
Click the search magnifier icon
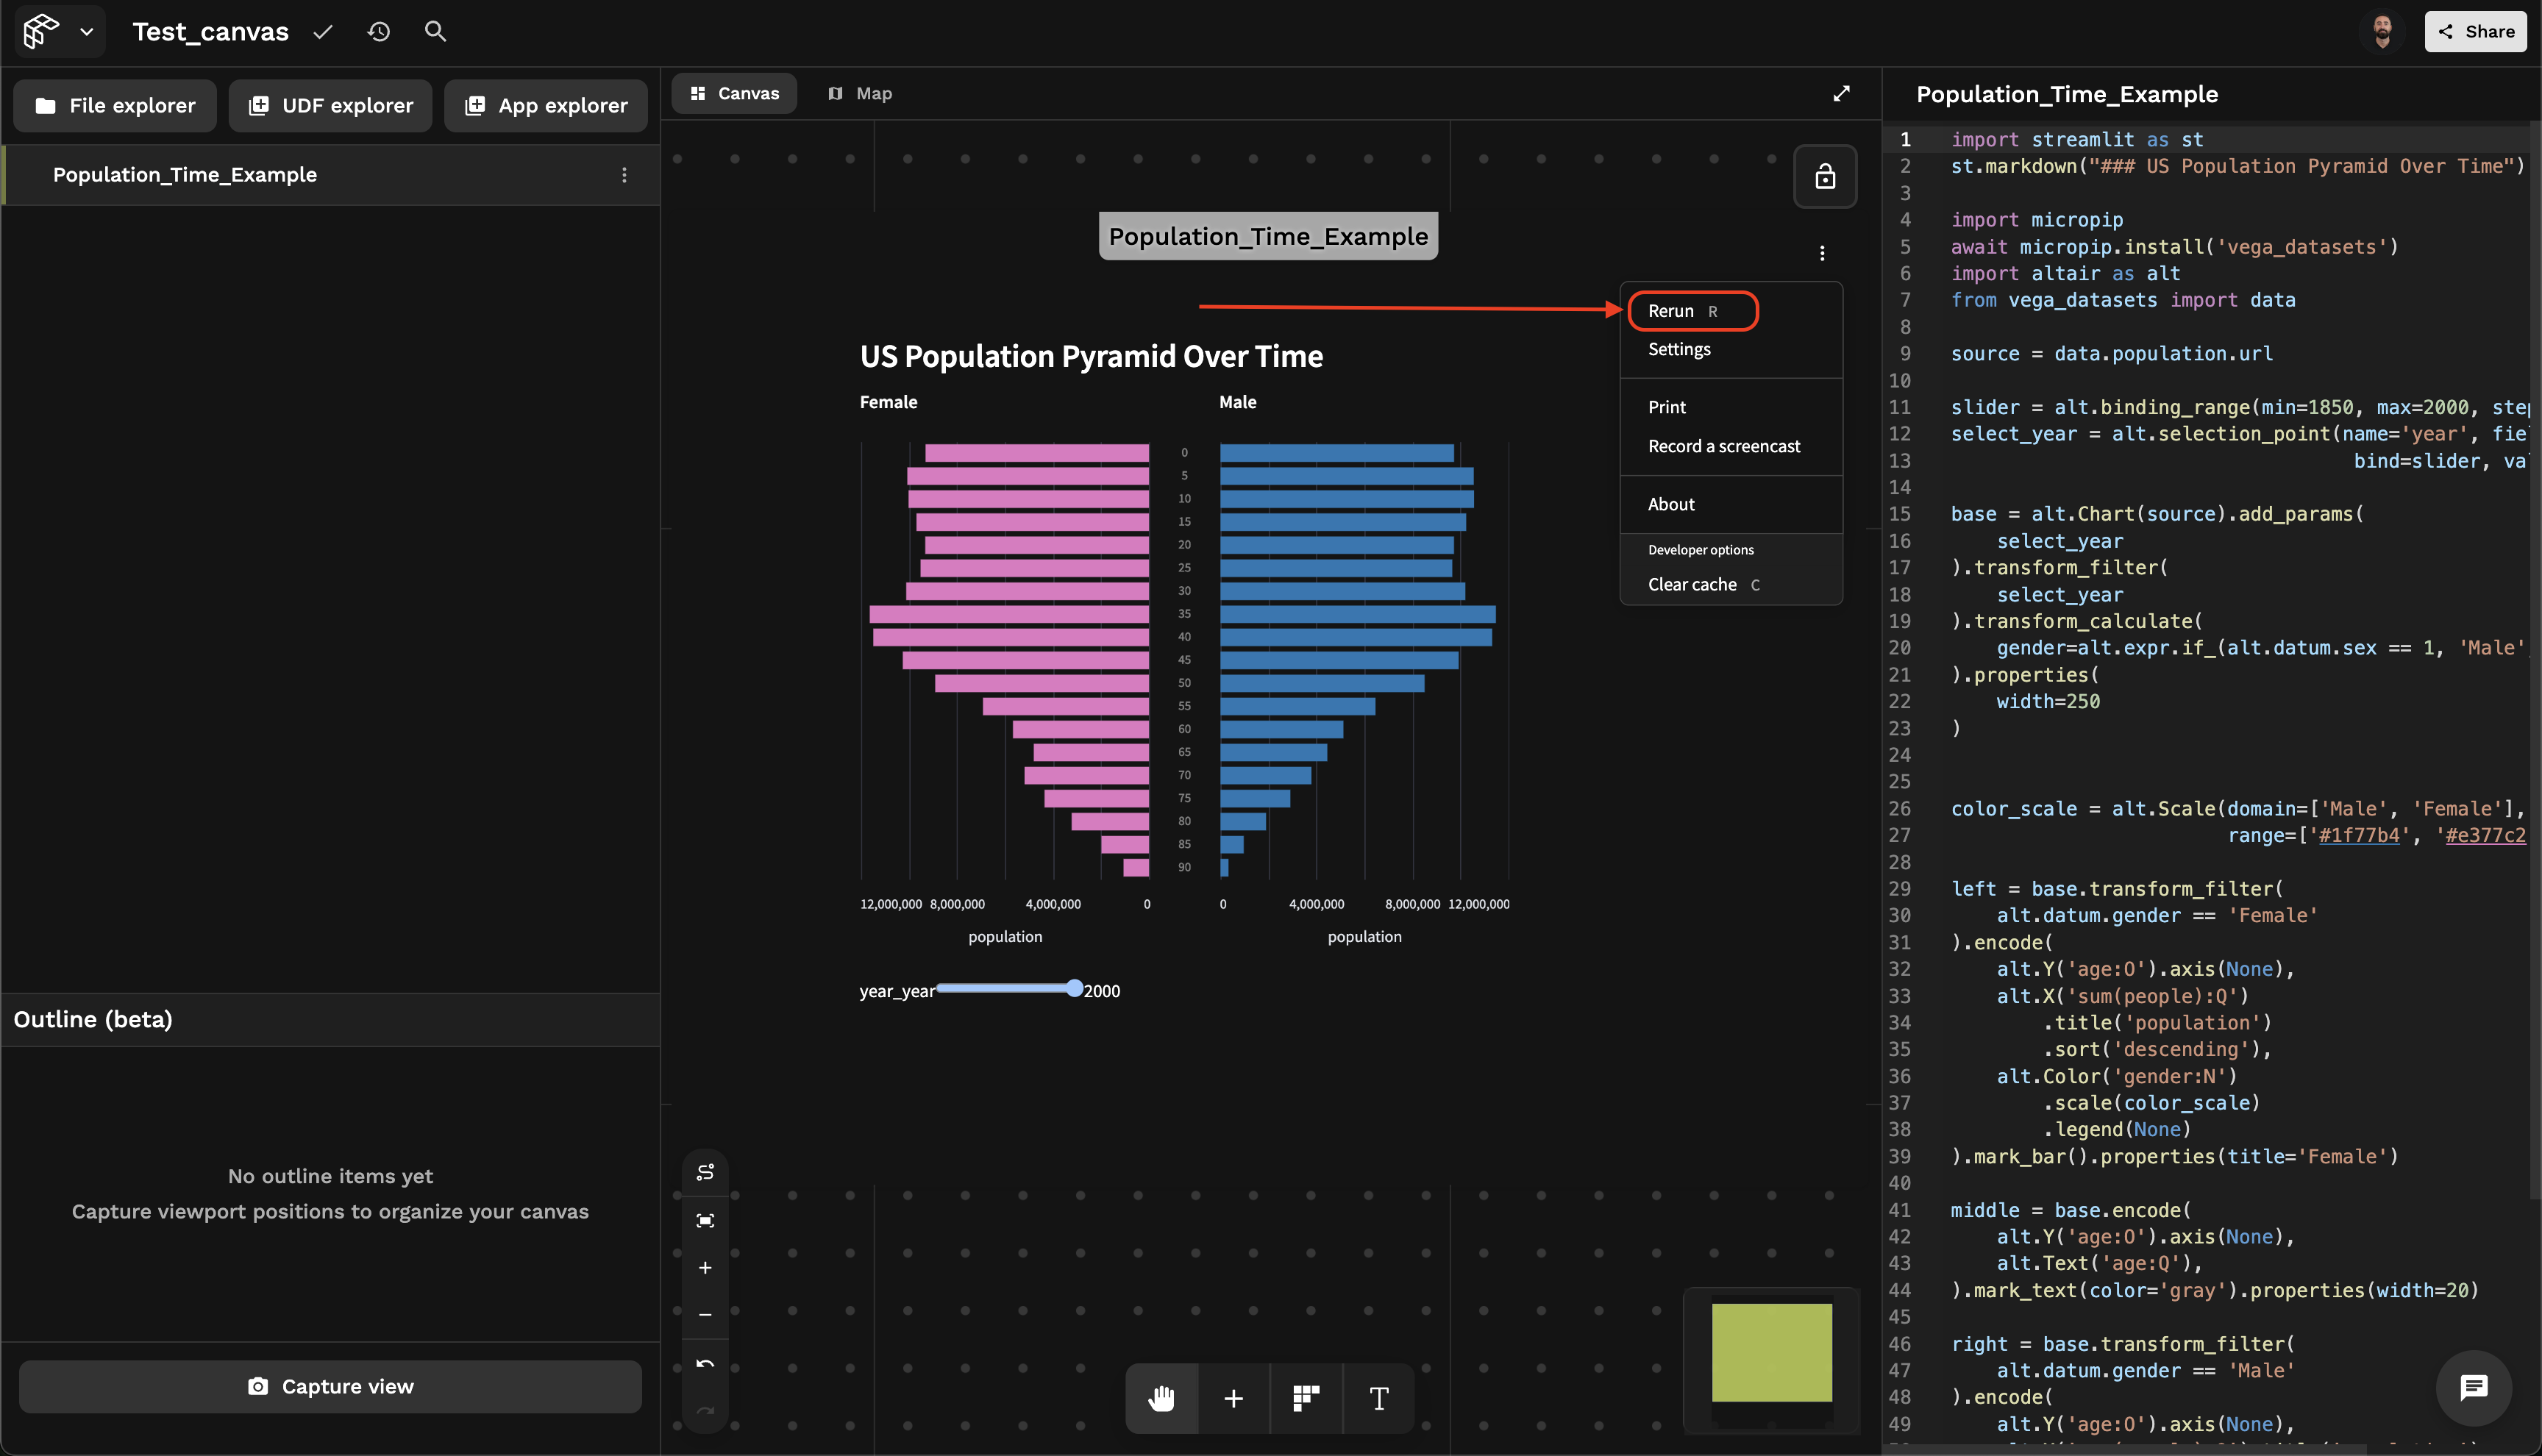tap(435, 32)
